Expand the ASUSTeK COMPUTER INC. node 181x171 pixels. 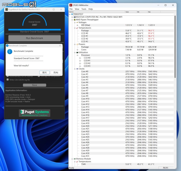pos(72,17)
